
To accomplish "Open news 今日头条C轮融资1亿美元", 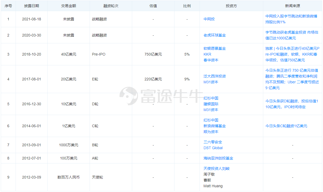I will pos(286,126).
